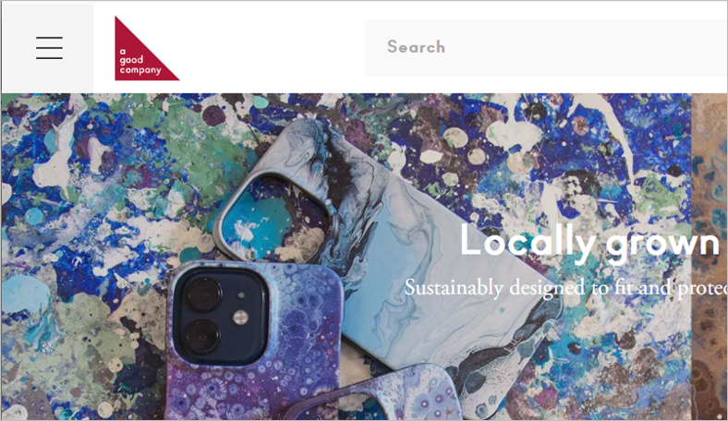Click the top camera lens on the blue phone
Image resolution: width=728 pixels, height=421 pixels.
pos(204,295)
